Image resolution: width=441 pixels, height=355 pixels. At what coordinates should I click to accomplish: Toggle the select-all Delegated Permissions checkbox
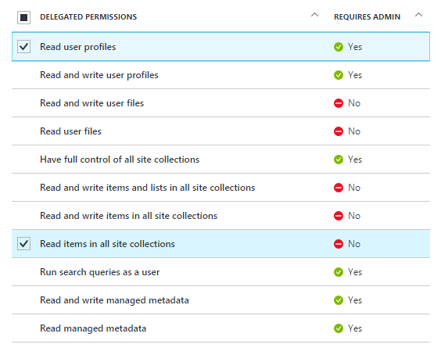coord(24,17)
